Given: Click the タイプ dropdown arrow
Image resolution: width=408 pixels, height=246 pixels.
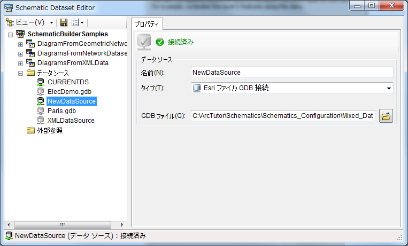Looking at the screenshot, I should [389, 89].
